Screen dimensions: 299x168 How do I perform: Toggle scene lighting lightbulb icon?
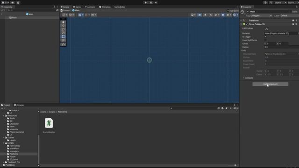pyautogui.click(x=205, y=15)
